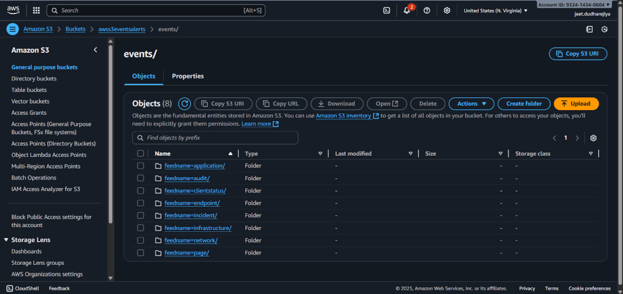This screenshot has height=294, width=623.
Task: Switch to the Properties tab
Action: (187, 76)
